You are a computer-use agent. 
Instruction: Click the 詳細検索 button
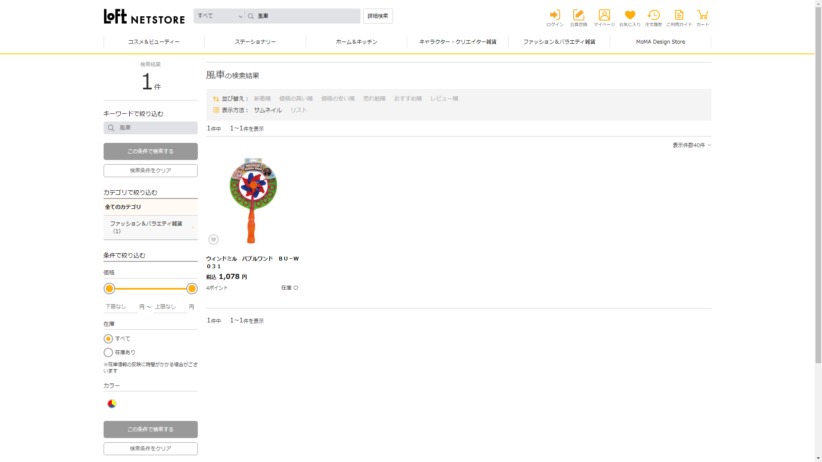[x=378, y=16]
